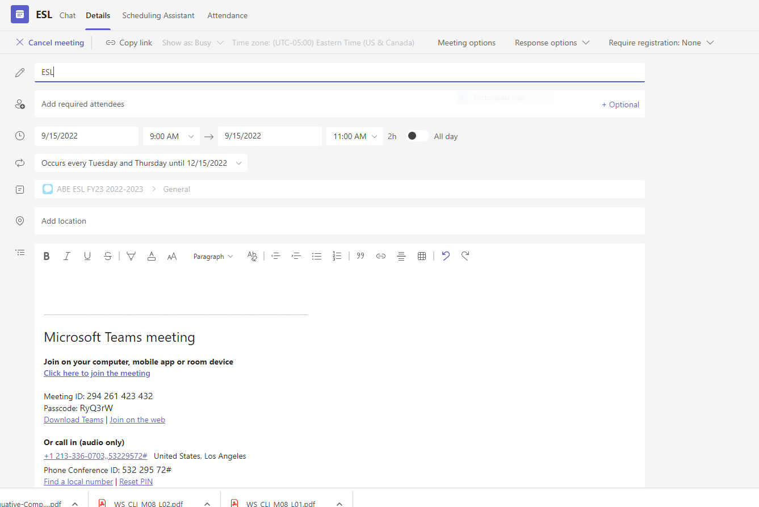Click the Los Angeles call-in phone number link
This screenshot has width=759, height=507.
95,456
